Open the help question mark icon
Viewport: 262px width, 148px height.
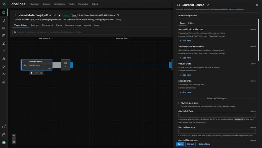click(4, 135)
